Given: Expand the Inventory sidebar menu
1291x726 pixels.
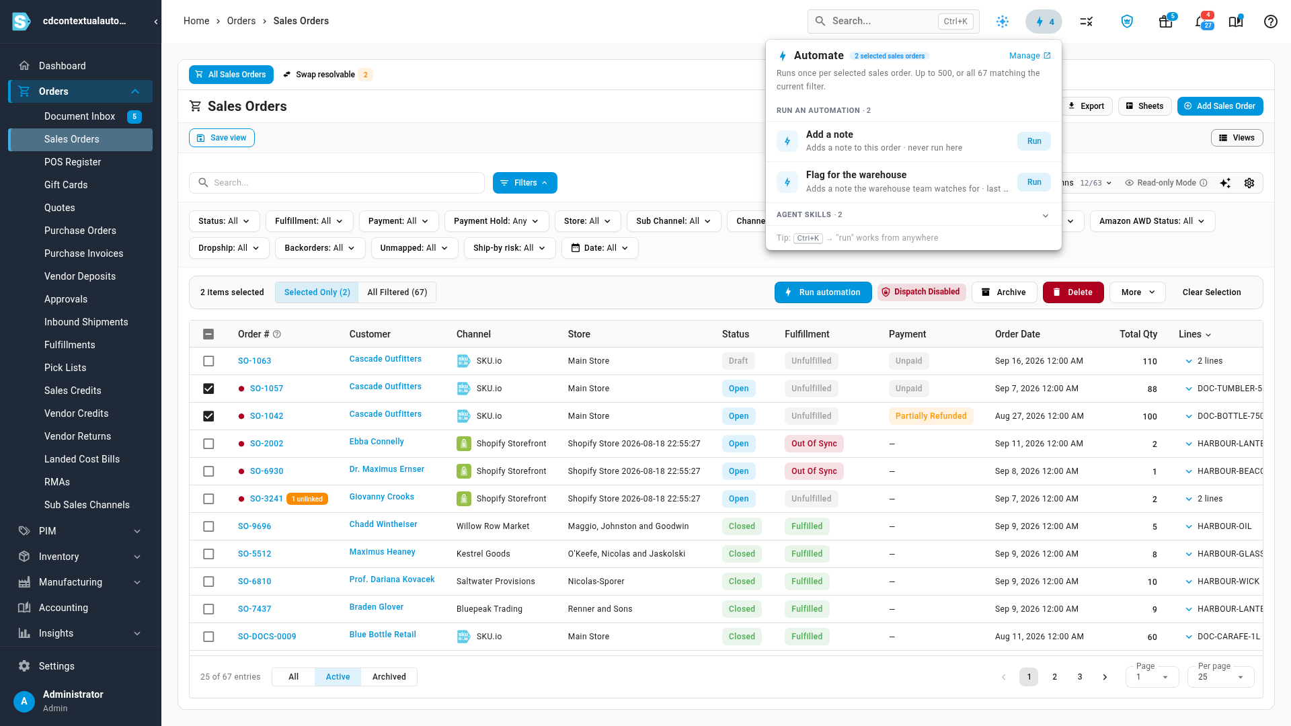Looking at the screenshot, I should pyautogui.click(x=81, y=557).
